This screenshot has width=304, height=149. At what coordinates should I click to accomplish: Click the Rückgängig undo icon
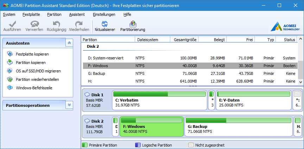56,24
